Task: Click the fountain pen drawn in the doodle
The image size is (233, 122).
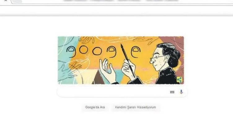Action: [x=128, y=60]
